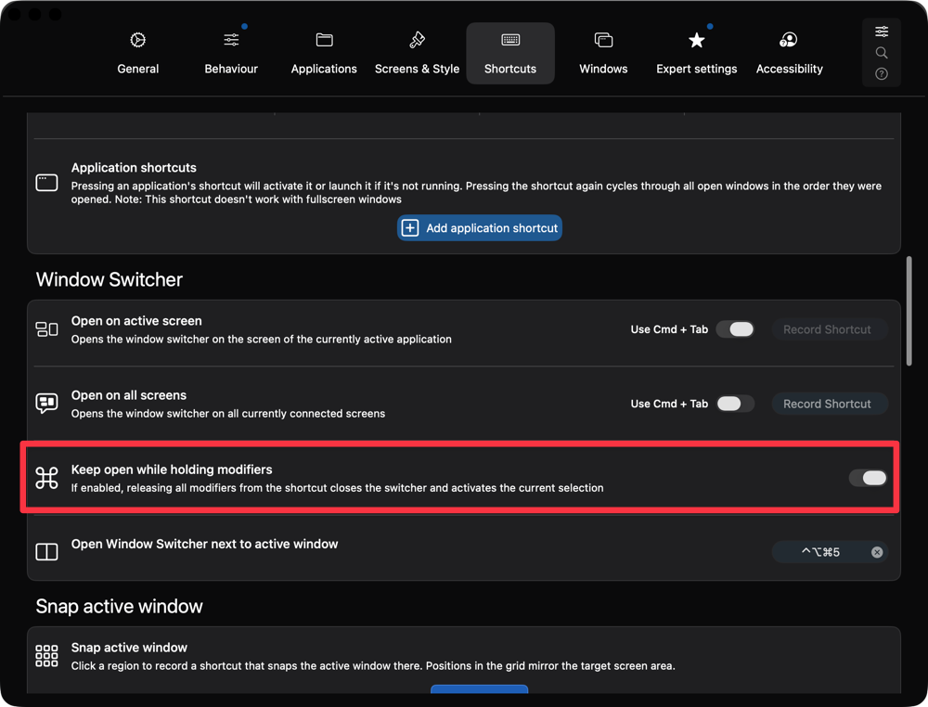Click the Application shortcuts window icon
The height and width of the screenshot is (707, 928).
point(46,183)
